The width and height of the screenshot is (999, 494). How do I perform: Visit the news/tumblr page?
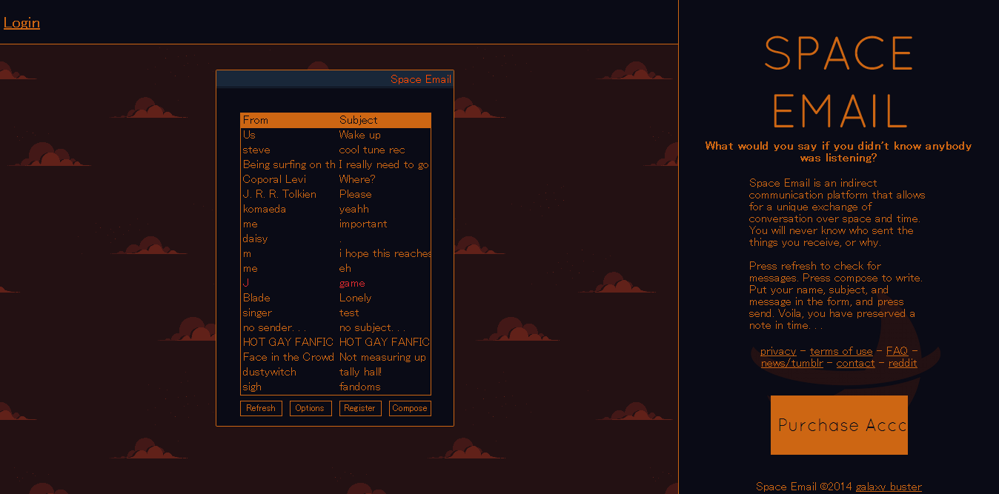click(792, 362)
